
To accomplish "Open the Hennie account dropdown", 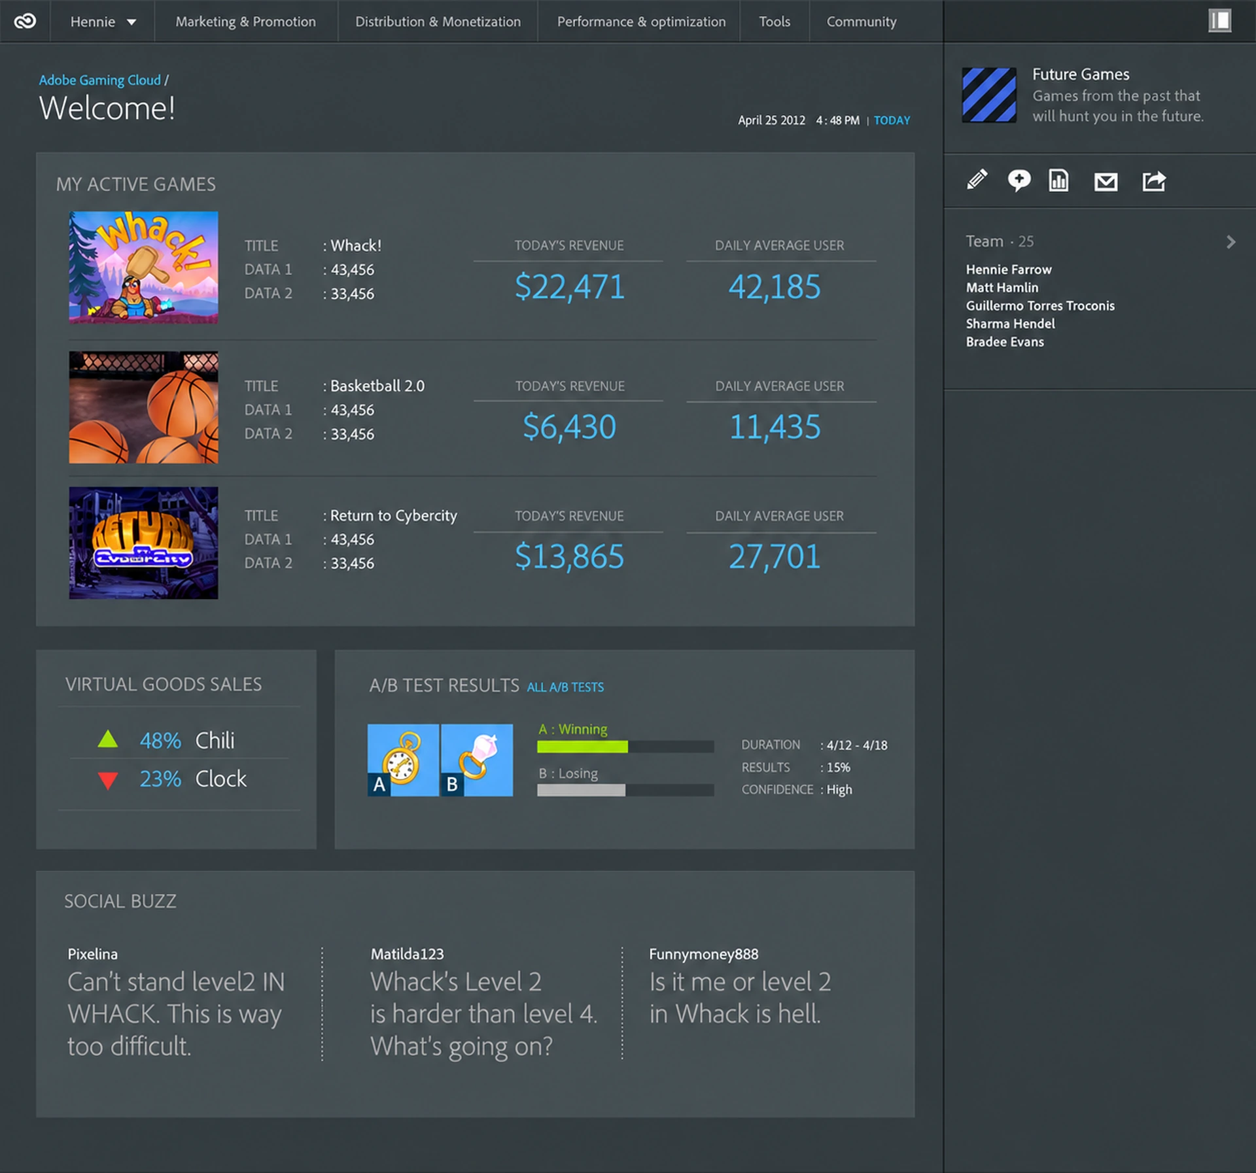I will click(103, 22).
